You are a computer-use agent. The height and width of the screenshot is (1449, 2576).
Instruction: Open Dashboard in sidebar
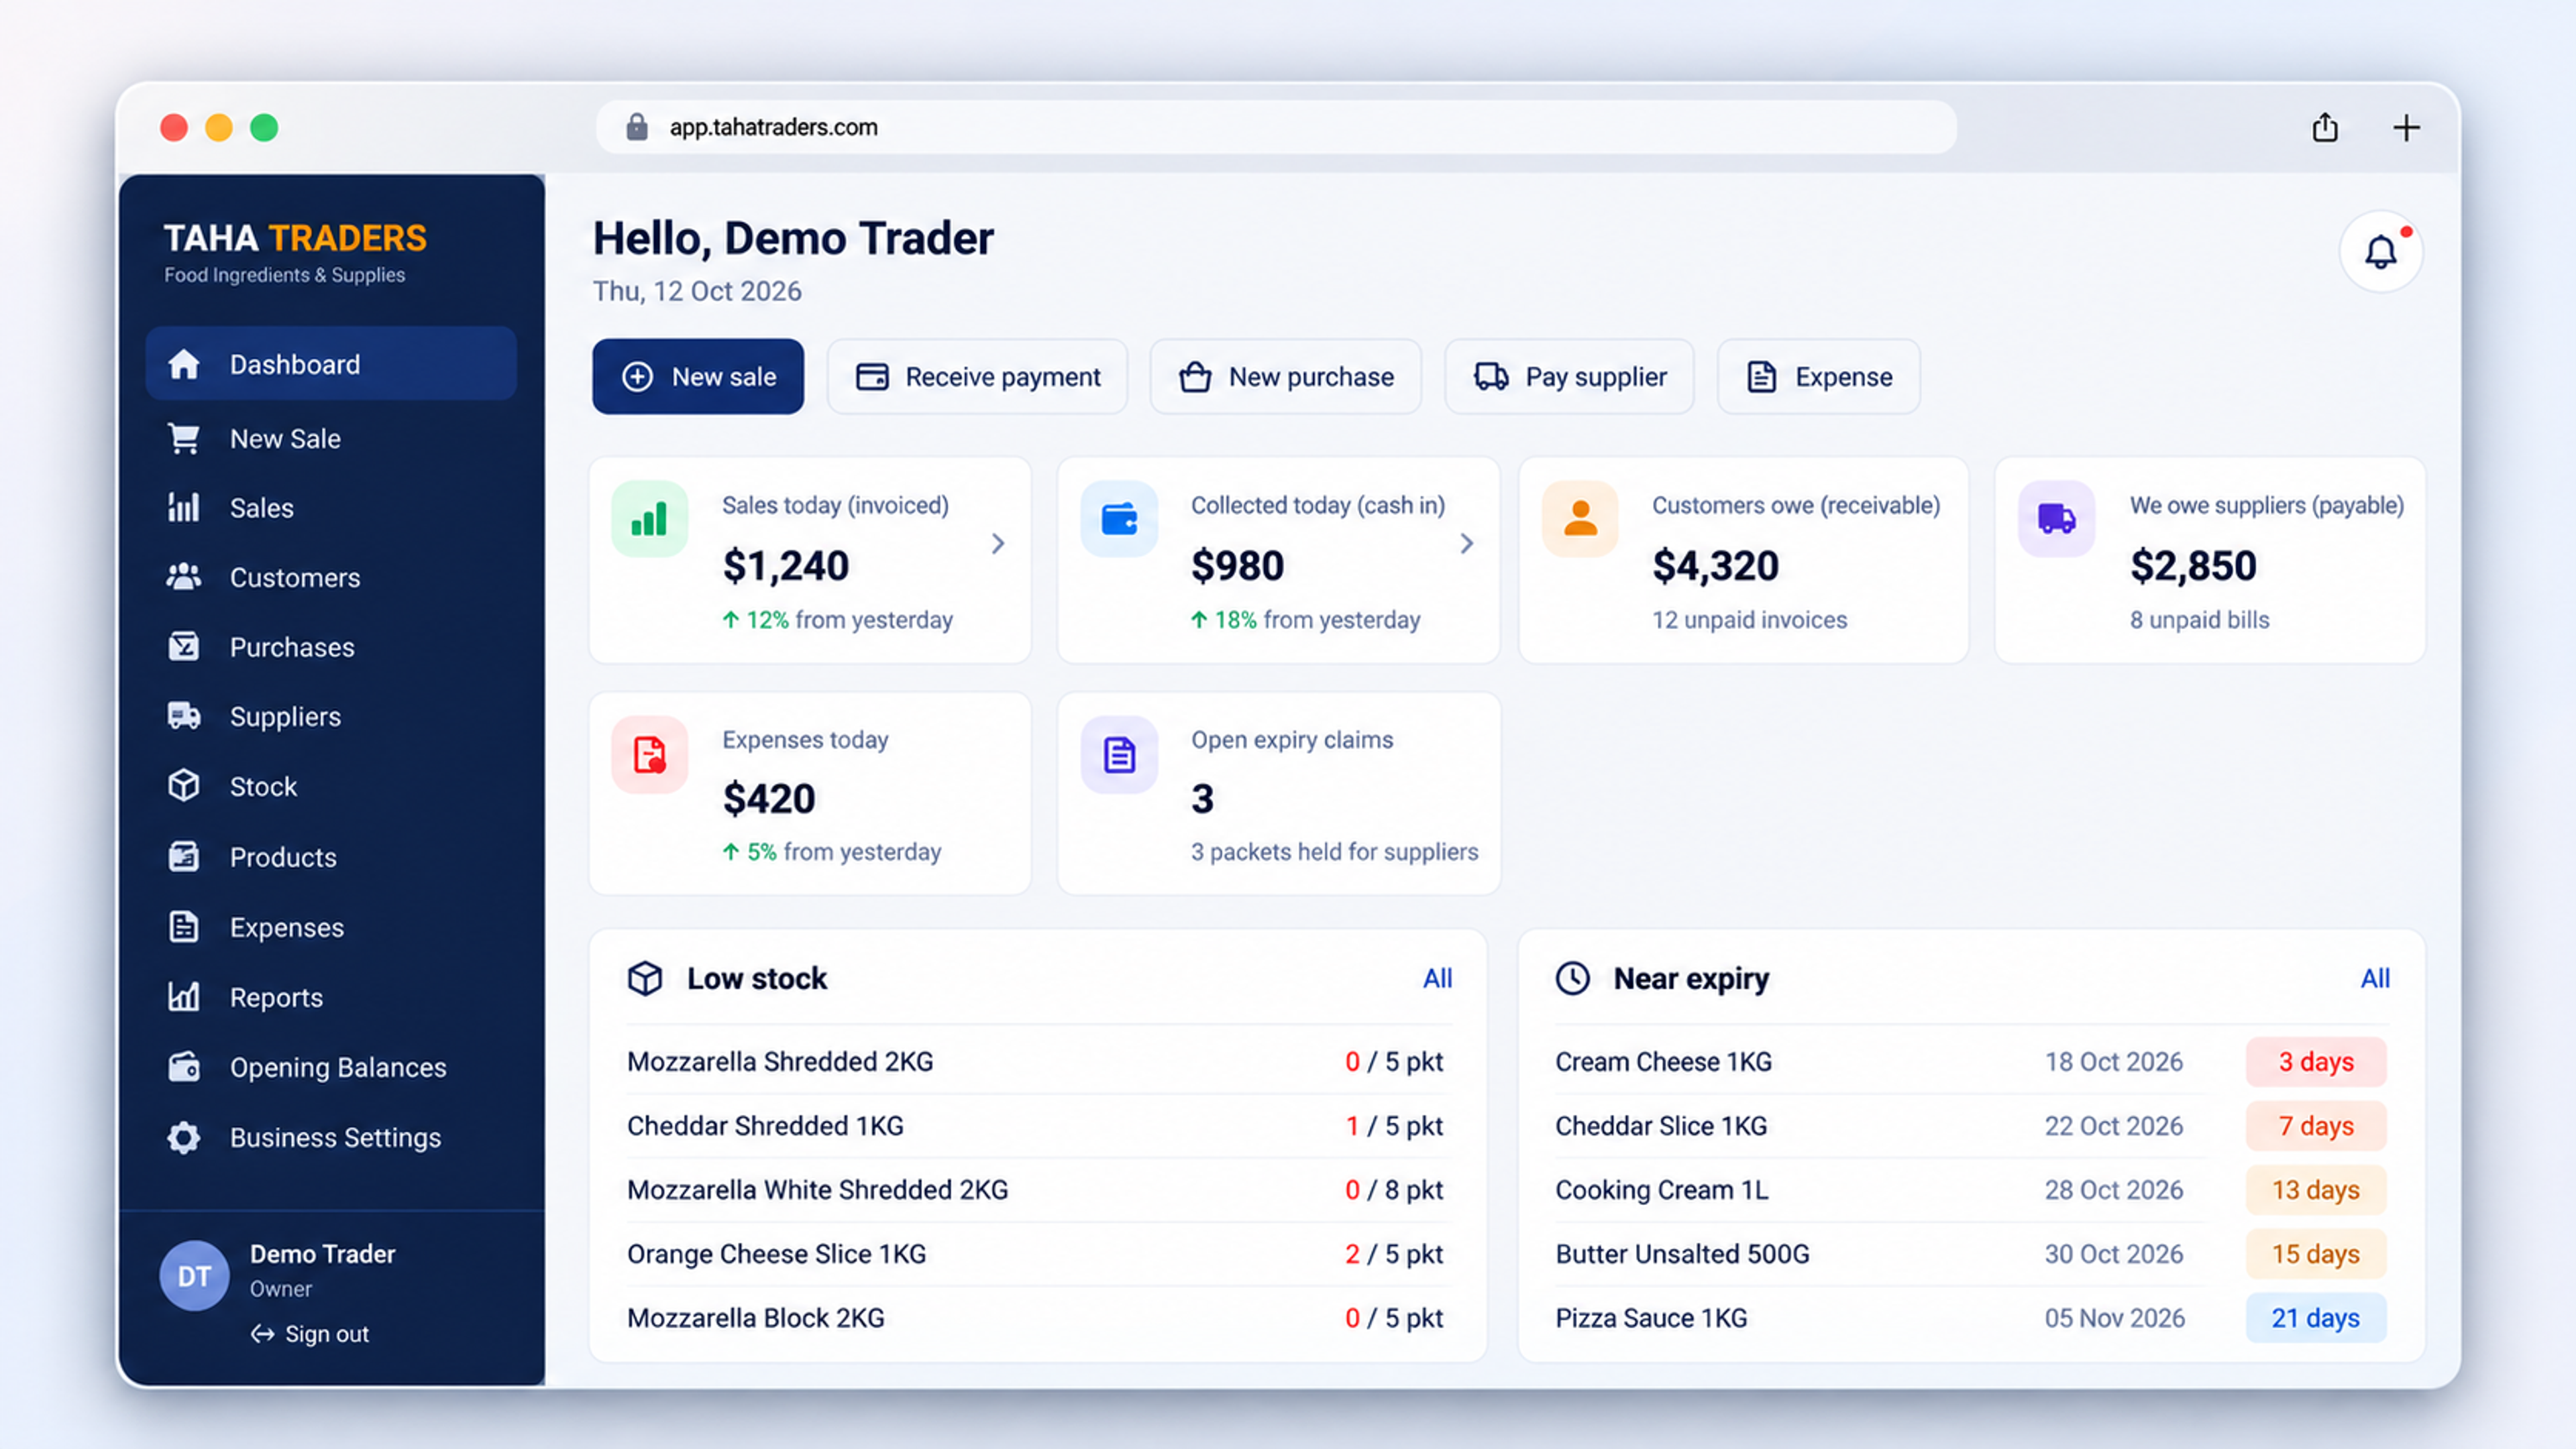tap(331, 363)
